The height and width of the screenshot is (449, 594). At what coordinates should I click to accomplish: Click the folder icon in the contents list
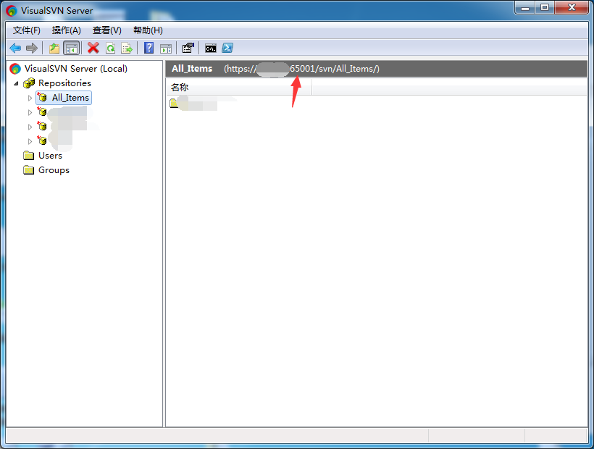point(174,103)
